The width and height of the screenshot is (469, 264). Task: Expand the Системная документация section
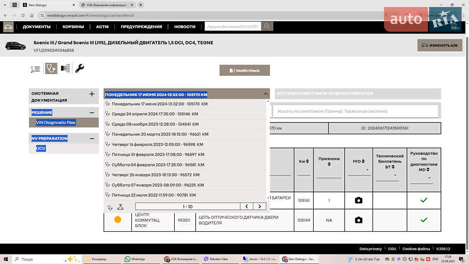[92, 94]
